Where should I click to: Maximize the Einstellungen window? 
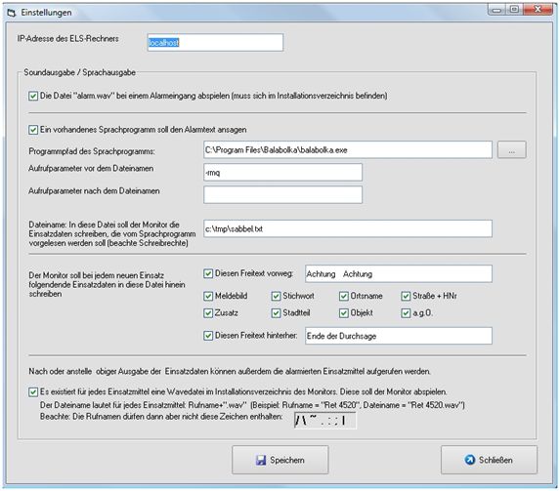click(514, 10)
